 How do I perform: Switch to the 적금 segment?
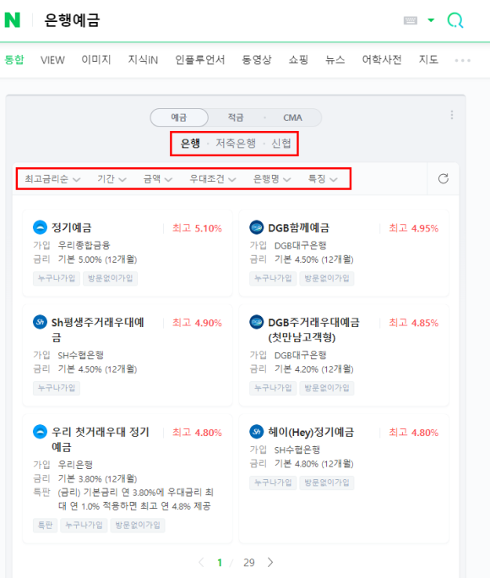pyautogui.click(x=236, y=117)
